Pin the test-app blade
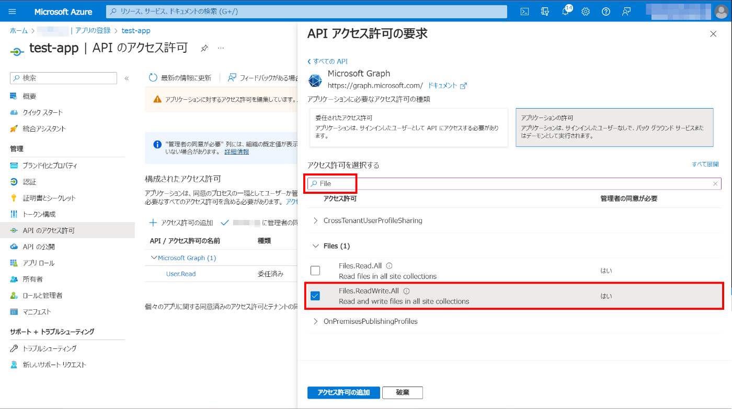Viewport: 732px width, 409px height. click(204, 48)
